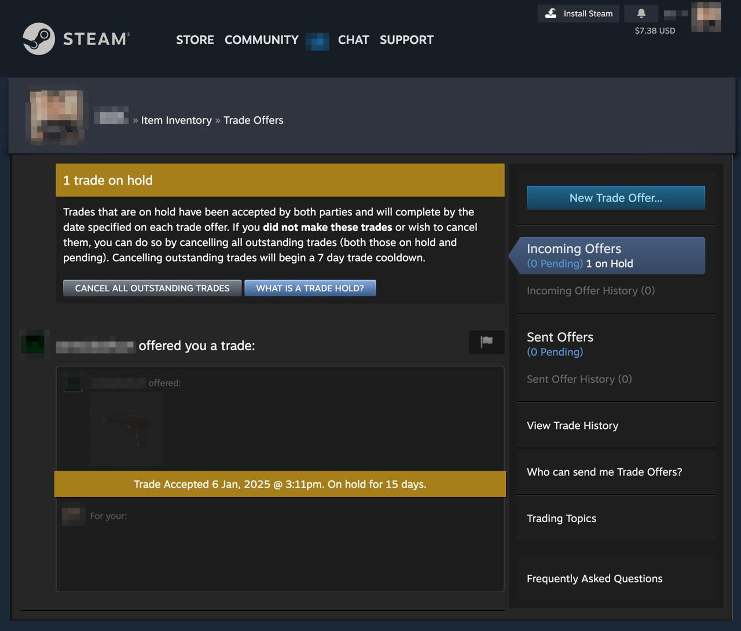Screen dimensions: 741x631
Task: Open the COMMUNITY menu
Action: 261,40
